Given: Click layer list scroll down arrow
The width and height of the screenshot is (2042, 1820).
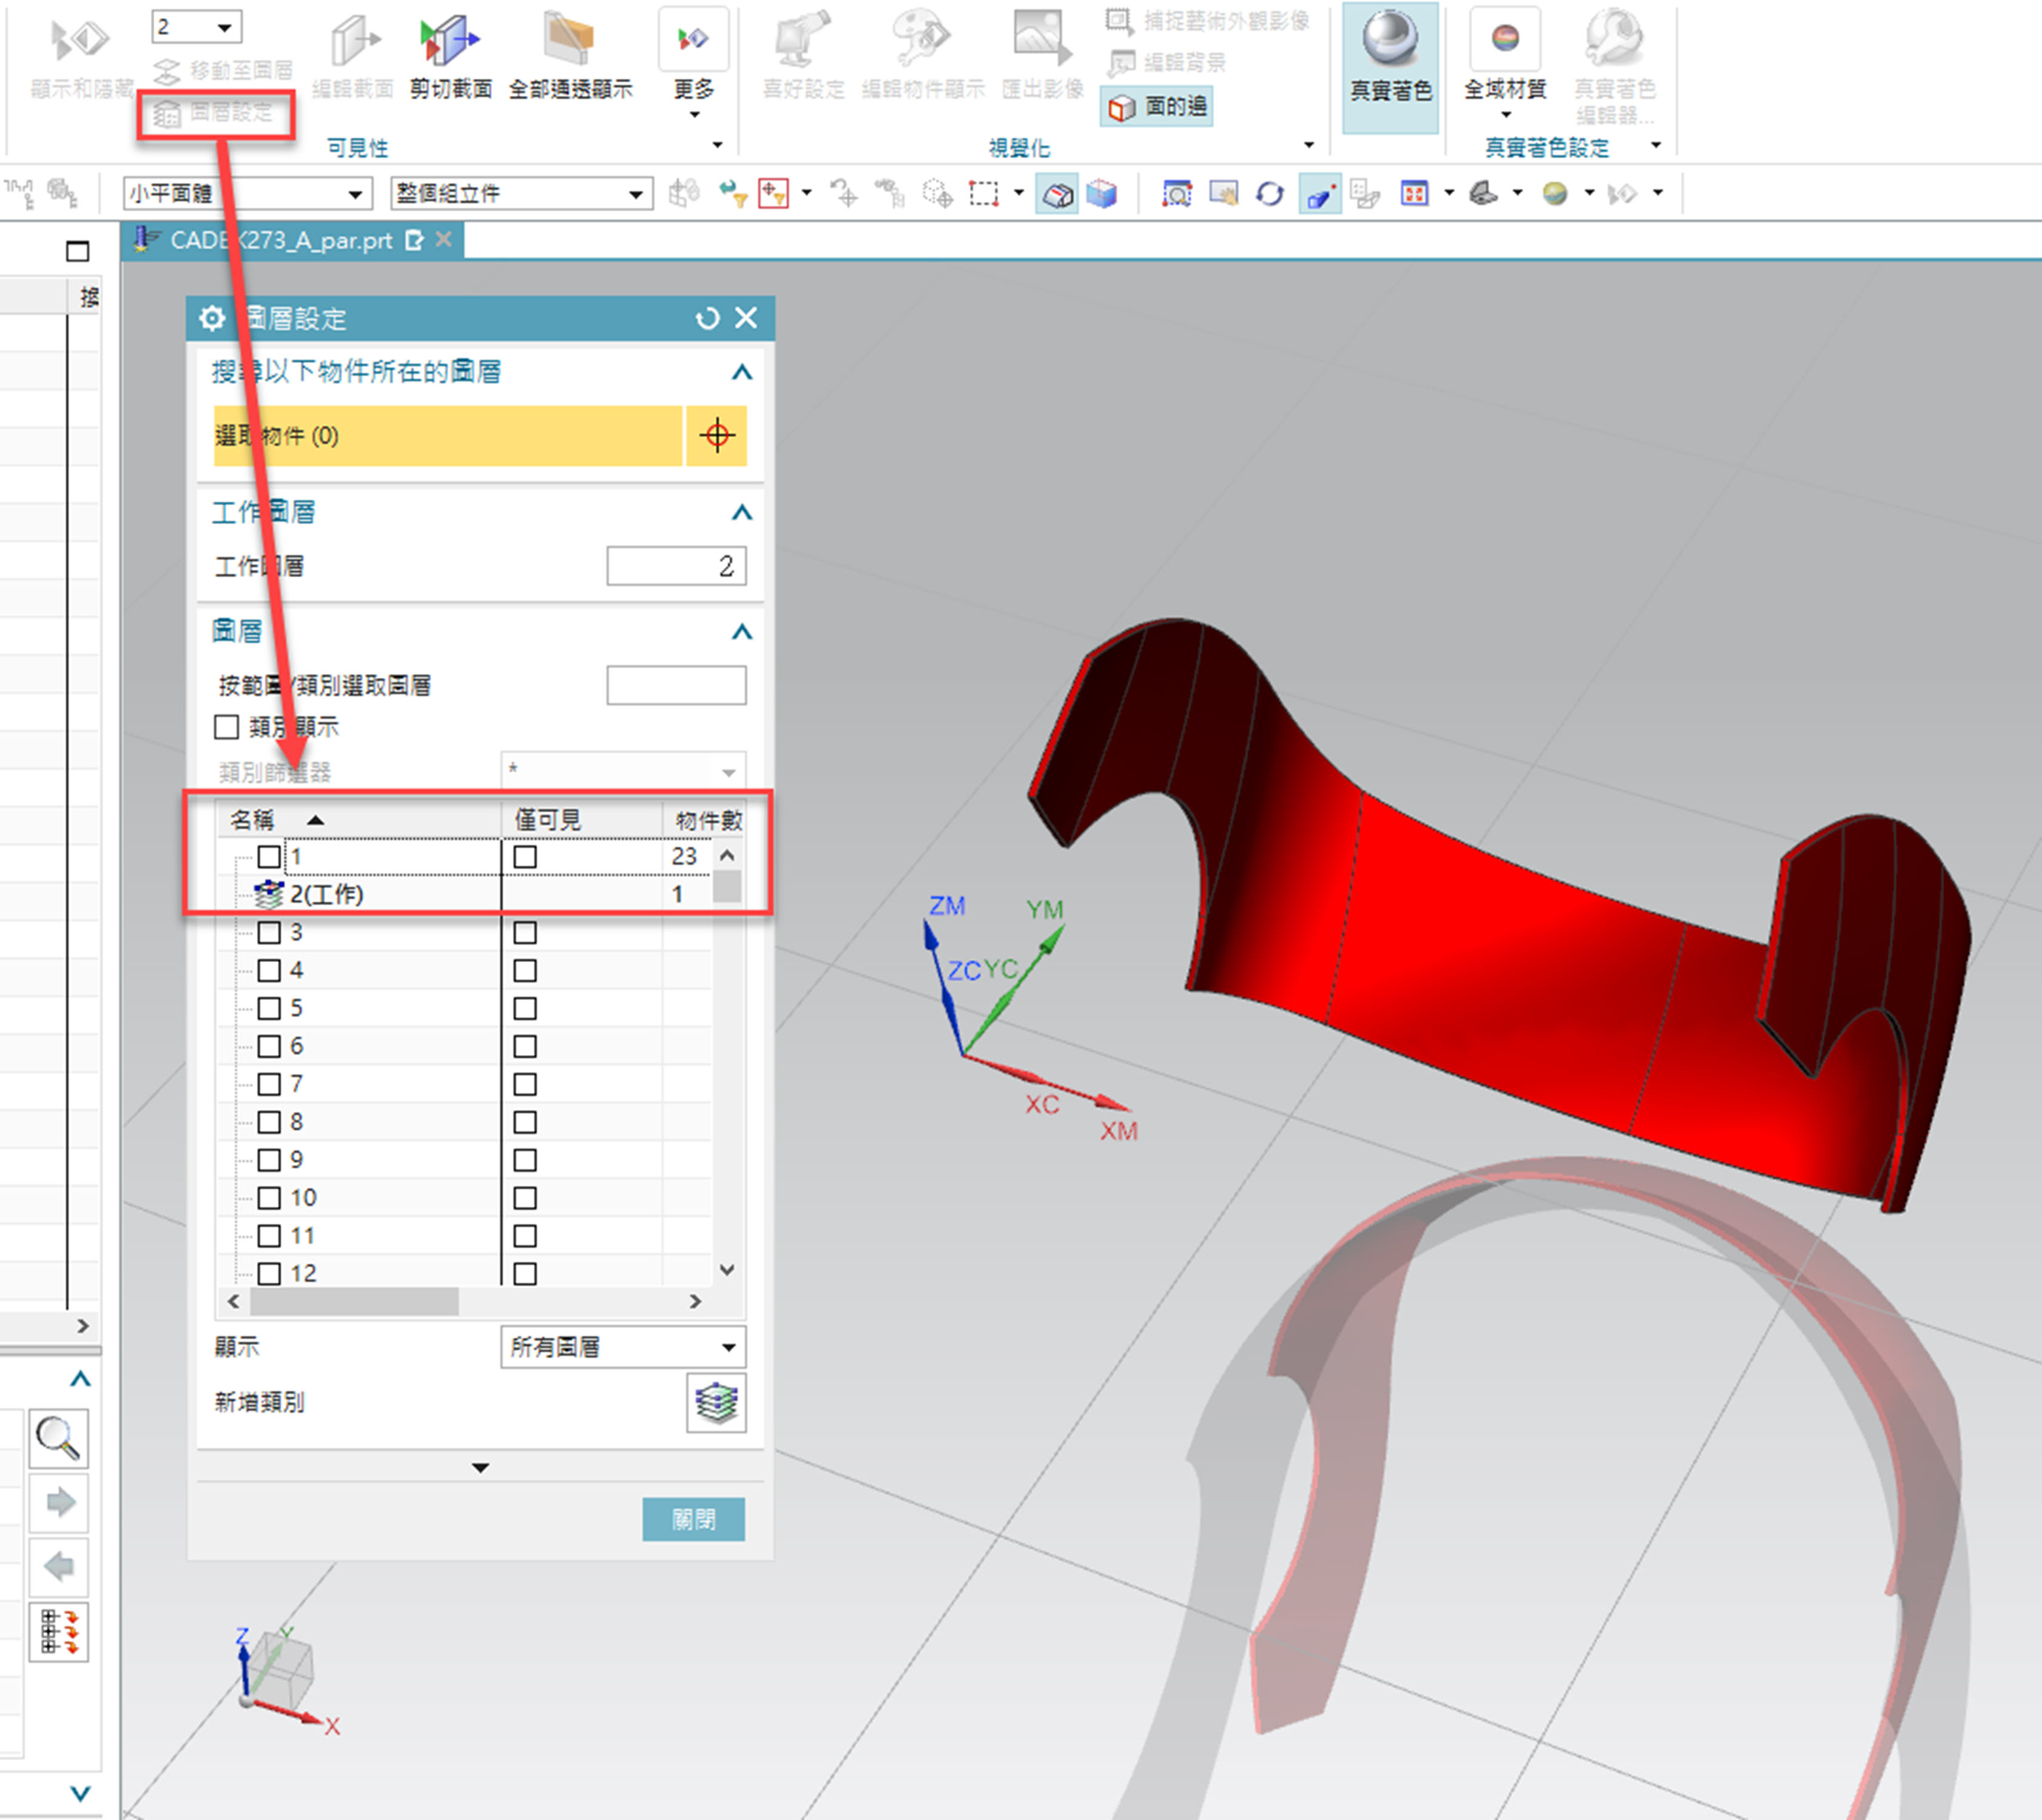Looking at the screenshot, I should [728, 1270].
